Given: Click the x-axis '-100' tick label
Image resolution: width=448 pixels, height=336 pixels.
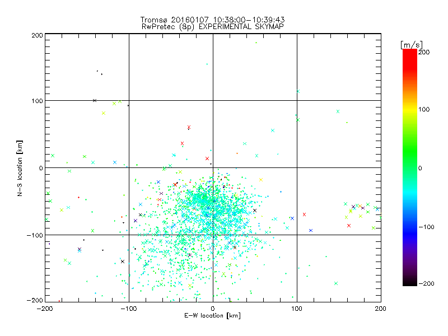Looking at the screenshot, I should [x=129, y=309].
